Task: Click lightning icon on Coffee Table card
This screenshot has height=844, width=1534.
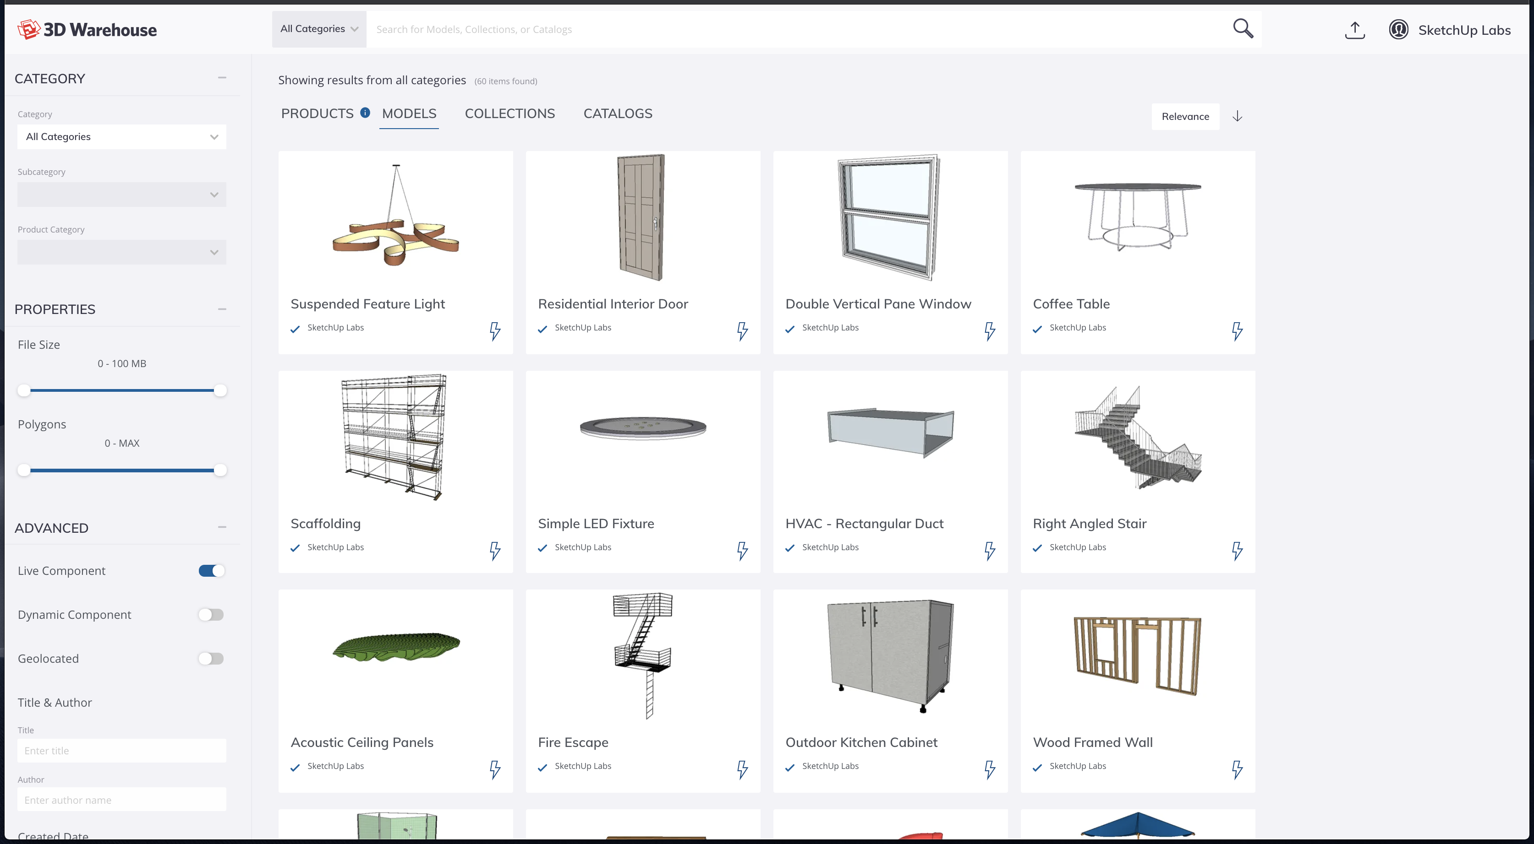Action: coord(1237,331)
